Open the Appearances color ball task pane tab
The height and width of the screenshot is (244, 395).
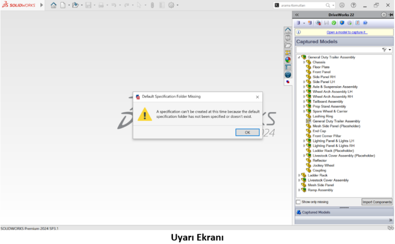click(288, 59)
